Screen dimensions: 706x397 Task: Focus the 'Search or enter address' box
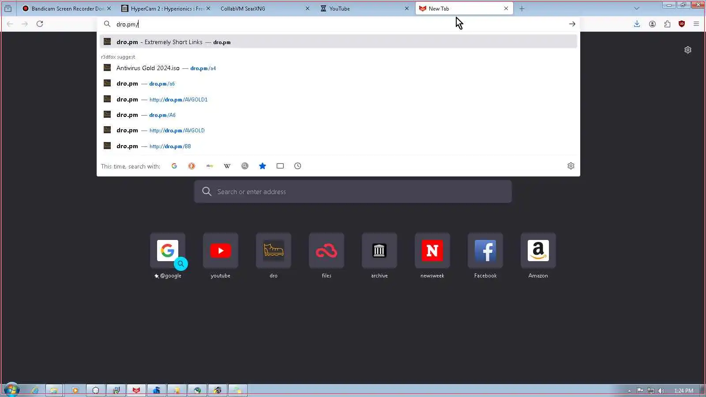tap(353, 191)
